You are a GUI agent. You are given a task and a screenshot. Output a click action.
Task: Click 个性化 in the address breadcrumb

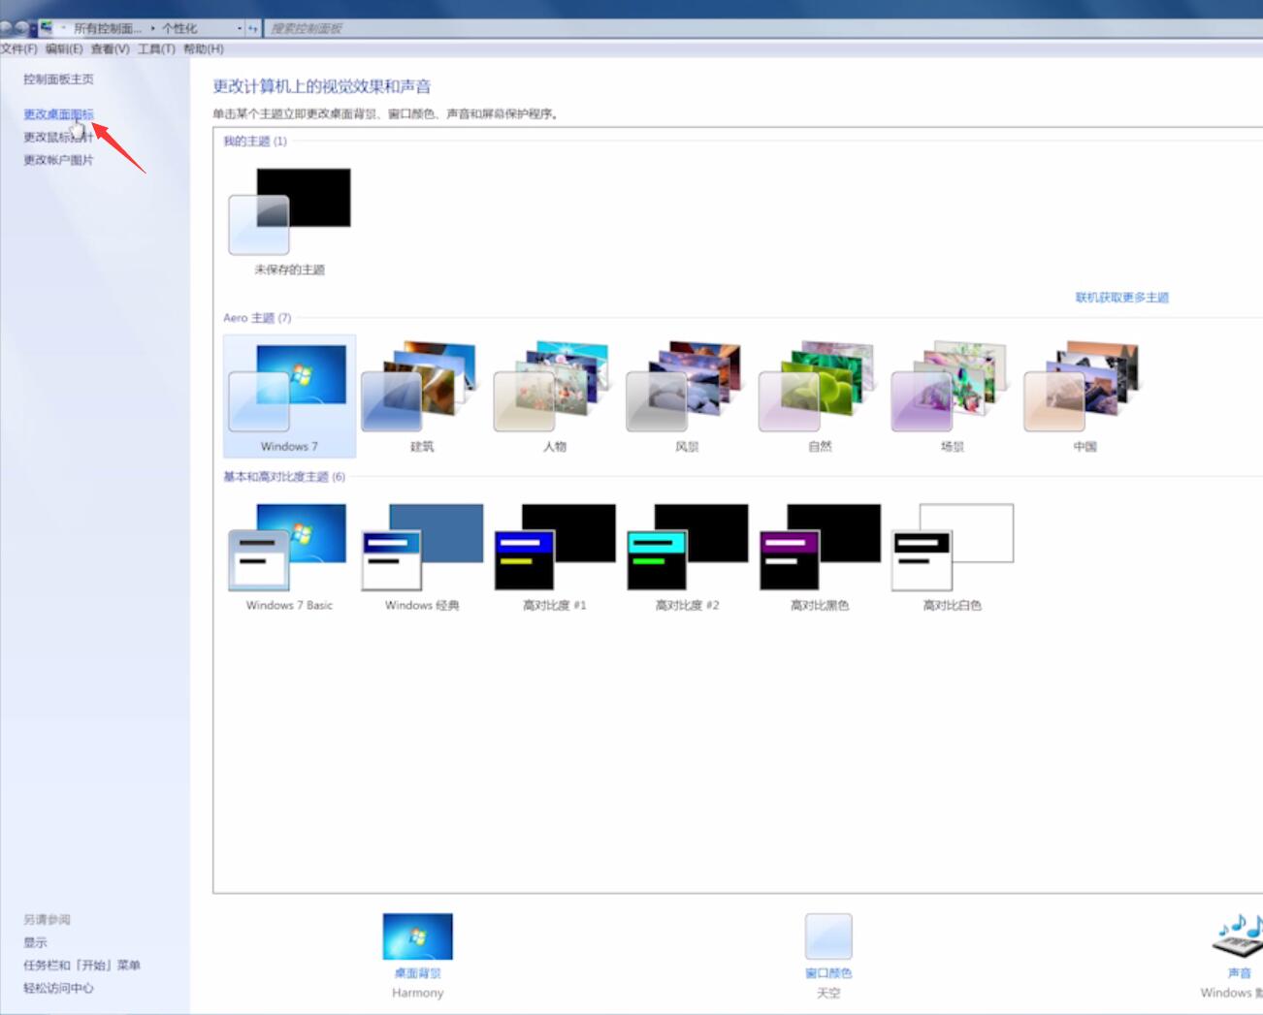179,28
